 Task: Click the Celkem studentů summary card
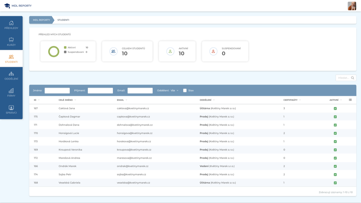pos(127,51)
